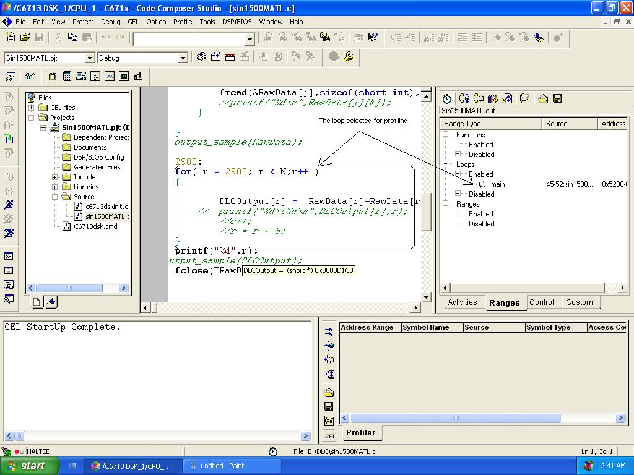Click the context Help arrow-question icon

[x=372, y=38]
